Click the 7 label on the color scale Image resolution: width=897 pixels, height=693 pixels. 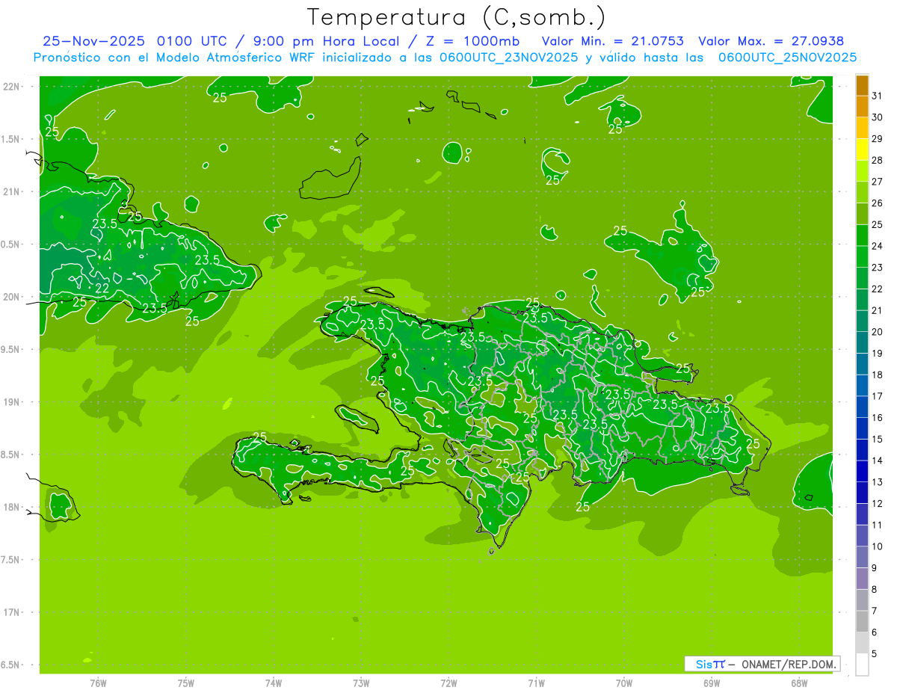875,611
